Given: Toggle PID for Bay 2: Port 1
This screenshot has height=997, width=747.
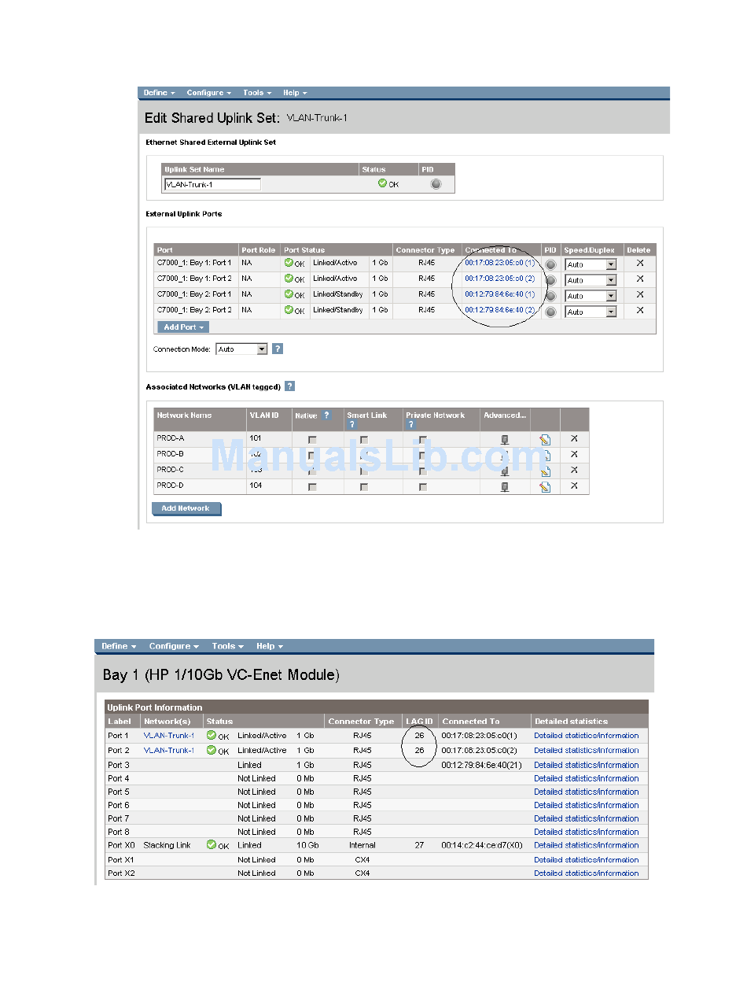Looking at the screenshot, I should coord(550,297).
